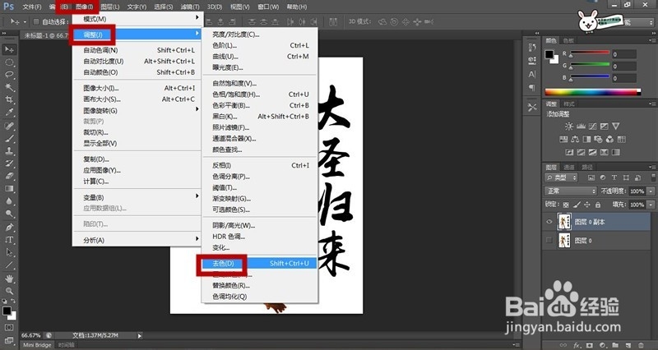Image resolution: width=658 pixels, height=350 pixels.
Task: Select the Type tool
Action: (x=9, y=240)
